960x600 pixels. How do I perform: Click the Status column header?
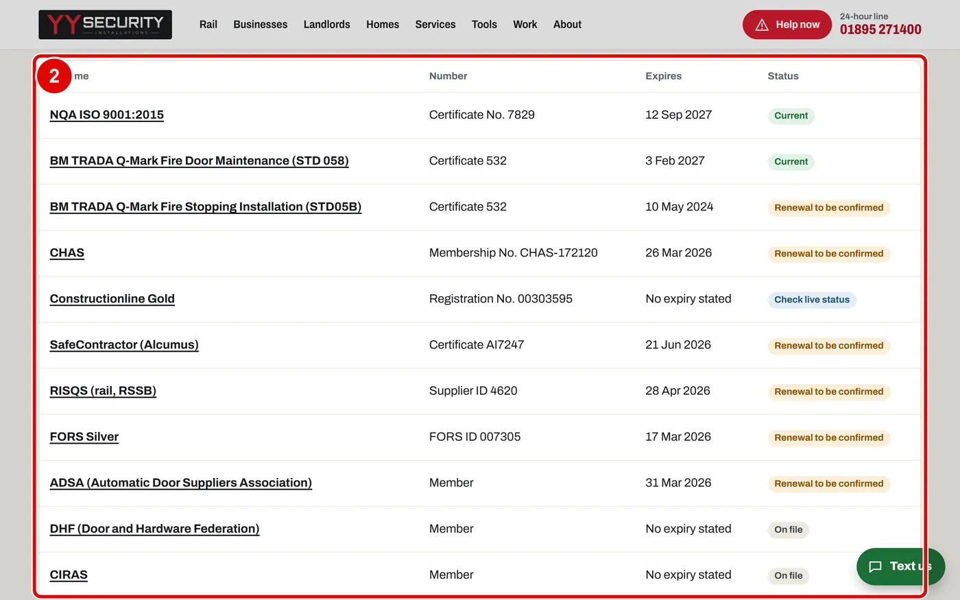(x=783, y=76)
